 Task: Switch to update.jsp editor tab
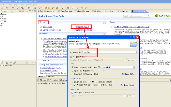[124, 11]
